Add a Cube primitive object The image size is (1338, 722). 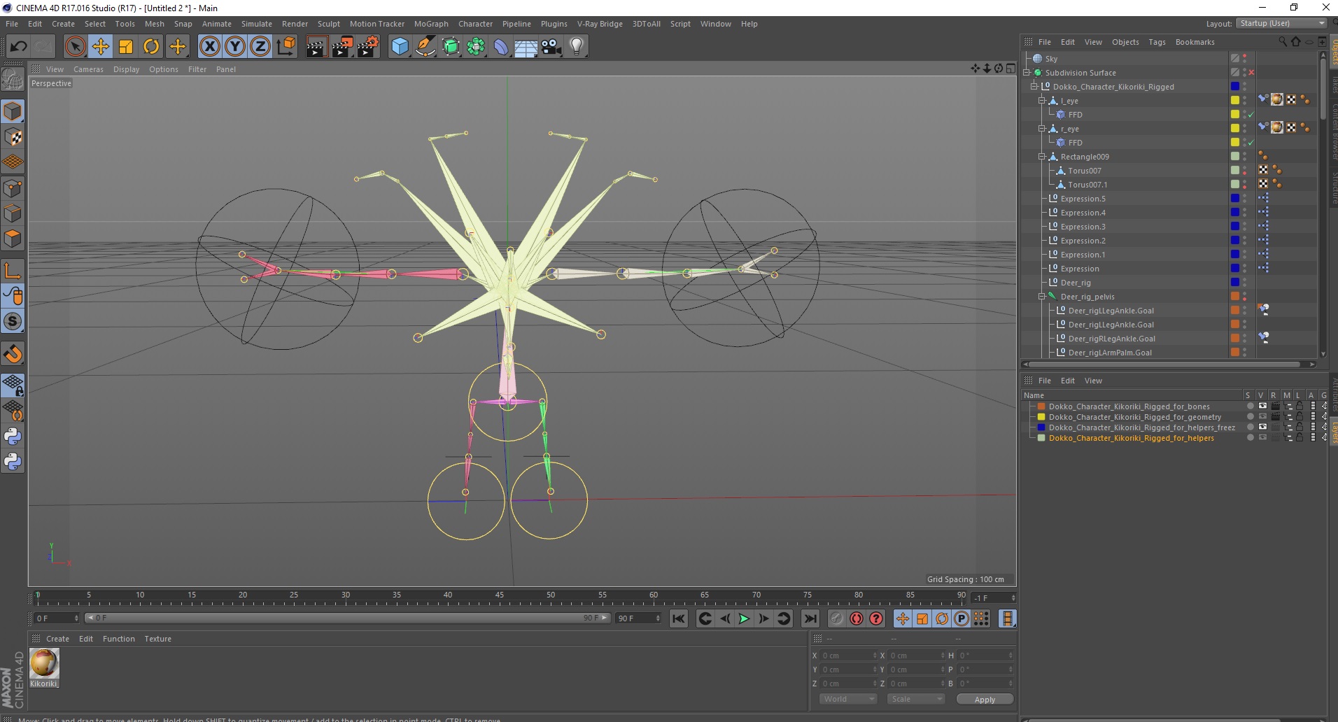point(400,47)
